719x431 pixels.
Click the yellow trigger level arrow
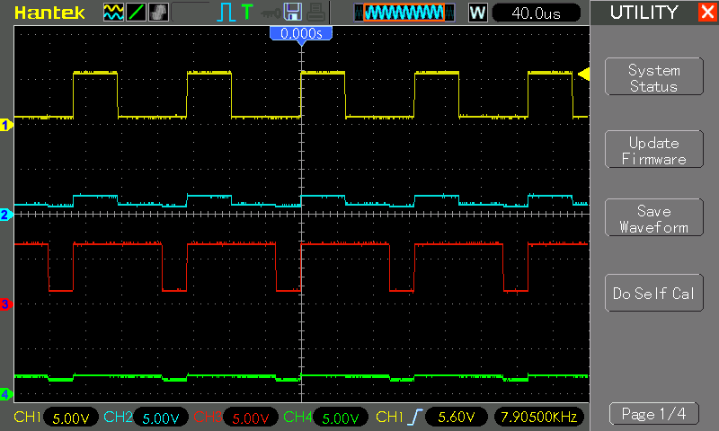point(583,74)
